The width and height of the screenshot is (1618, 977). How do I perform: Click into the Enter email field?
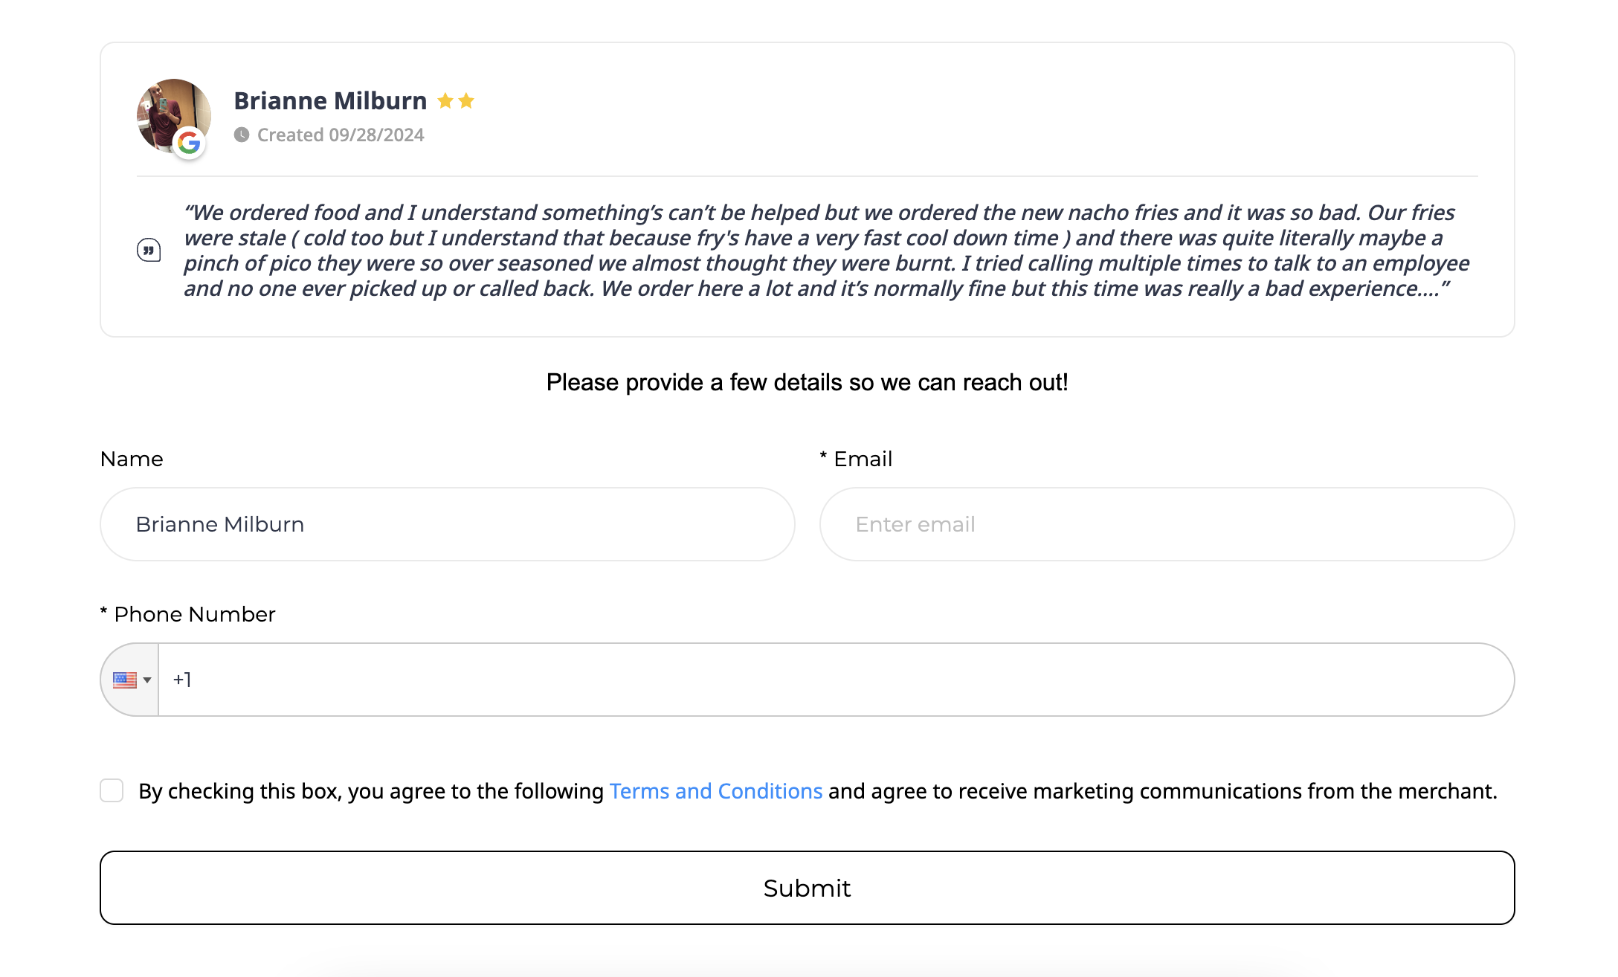pos(1167,524)
